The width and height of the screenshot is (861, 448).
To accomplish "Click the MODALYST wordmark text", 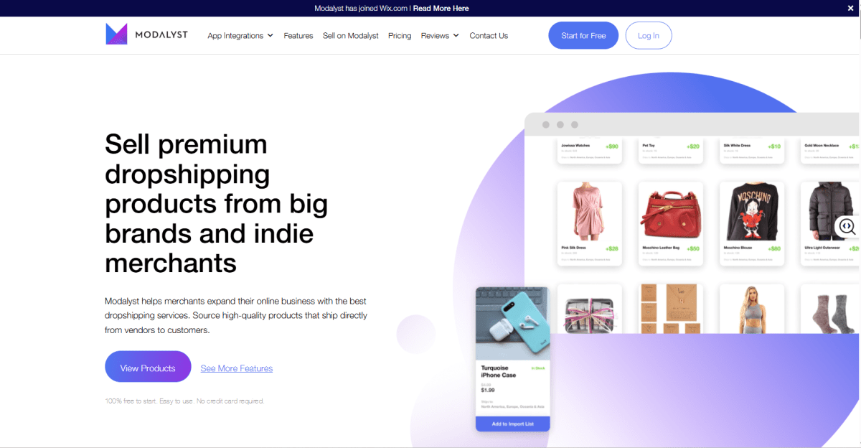I will [x=161, y=34].
